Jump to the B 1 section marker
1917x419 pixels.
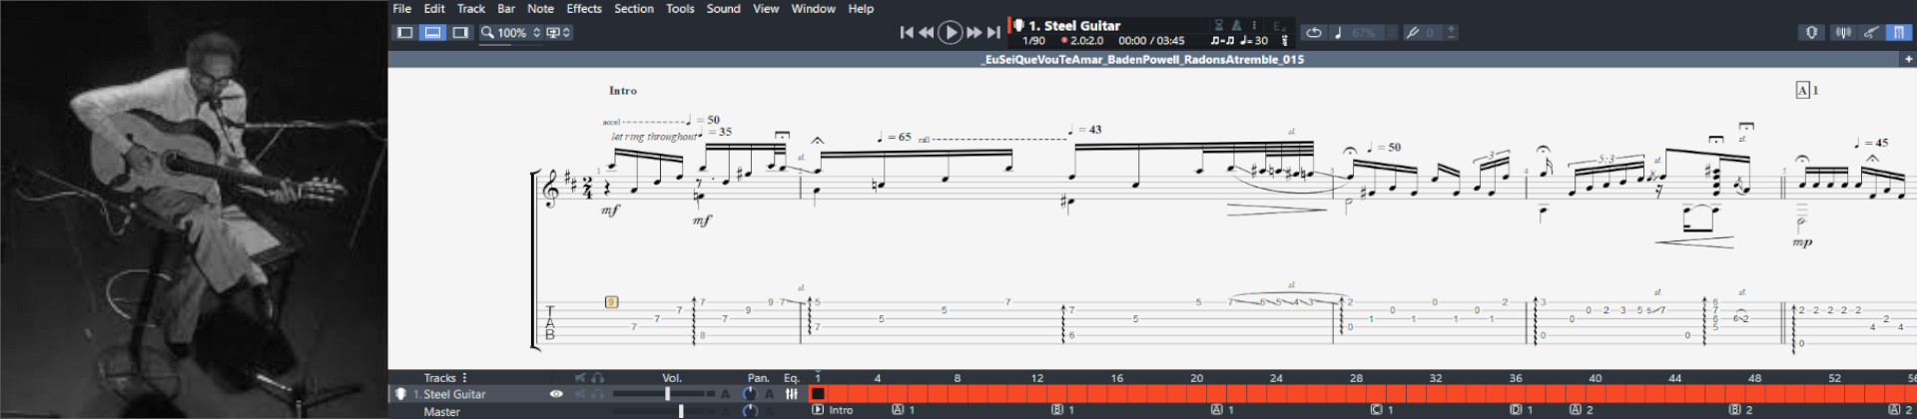click(x=1062, y=410)
